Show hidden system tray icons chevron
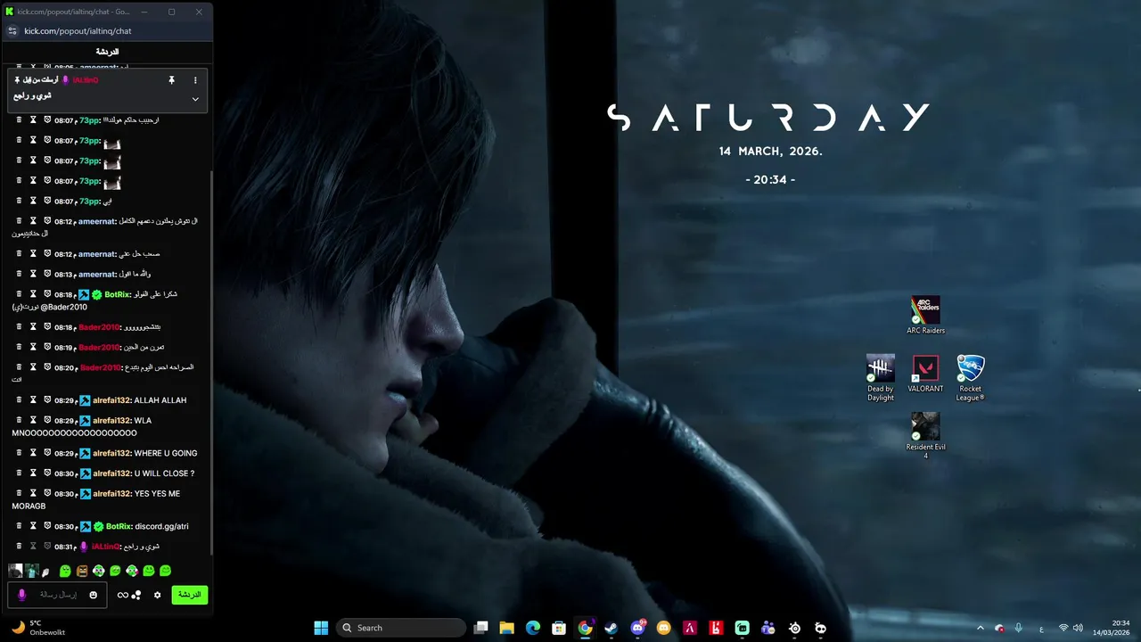The width and height of the screenshot is (1141, 642). tap(981, 628)
